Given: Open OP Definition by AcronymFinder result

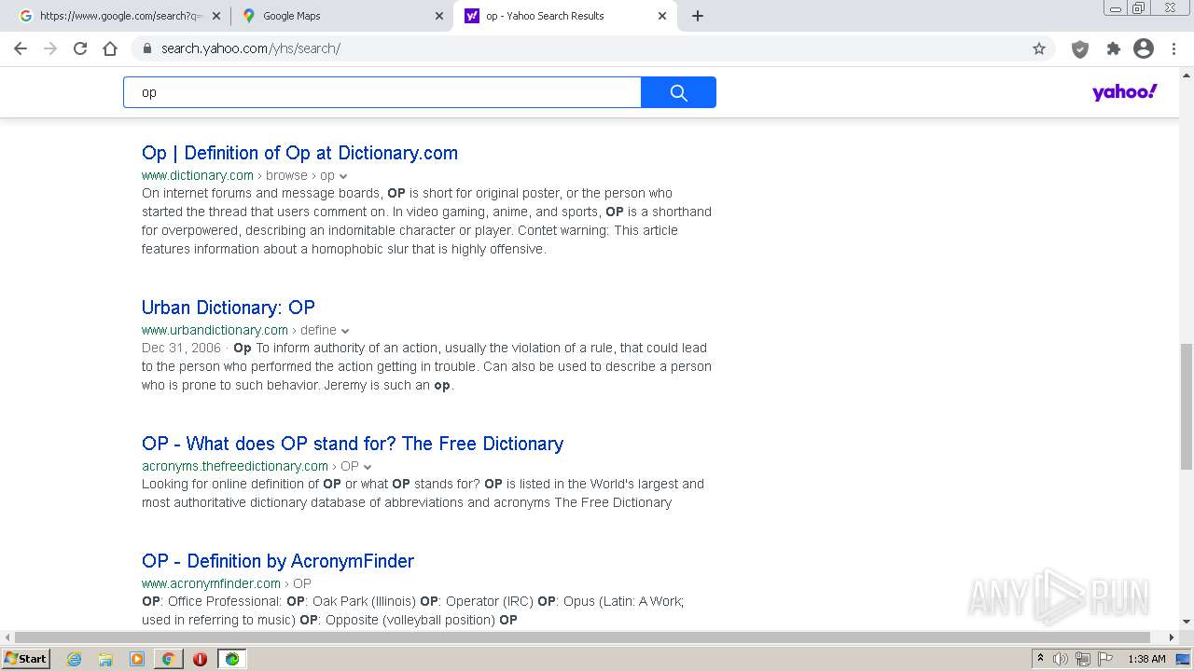Looking at the screenshot, I should pyautogui.click(x=278, y=561).
